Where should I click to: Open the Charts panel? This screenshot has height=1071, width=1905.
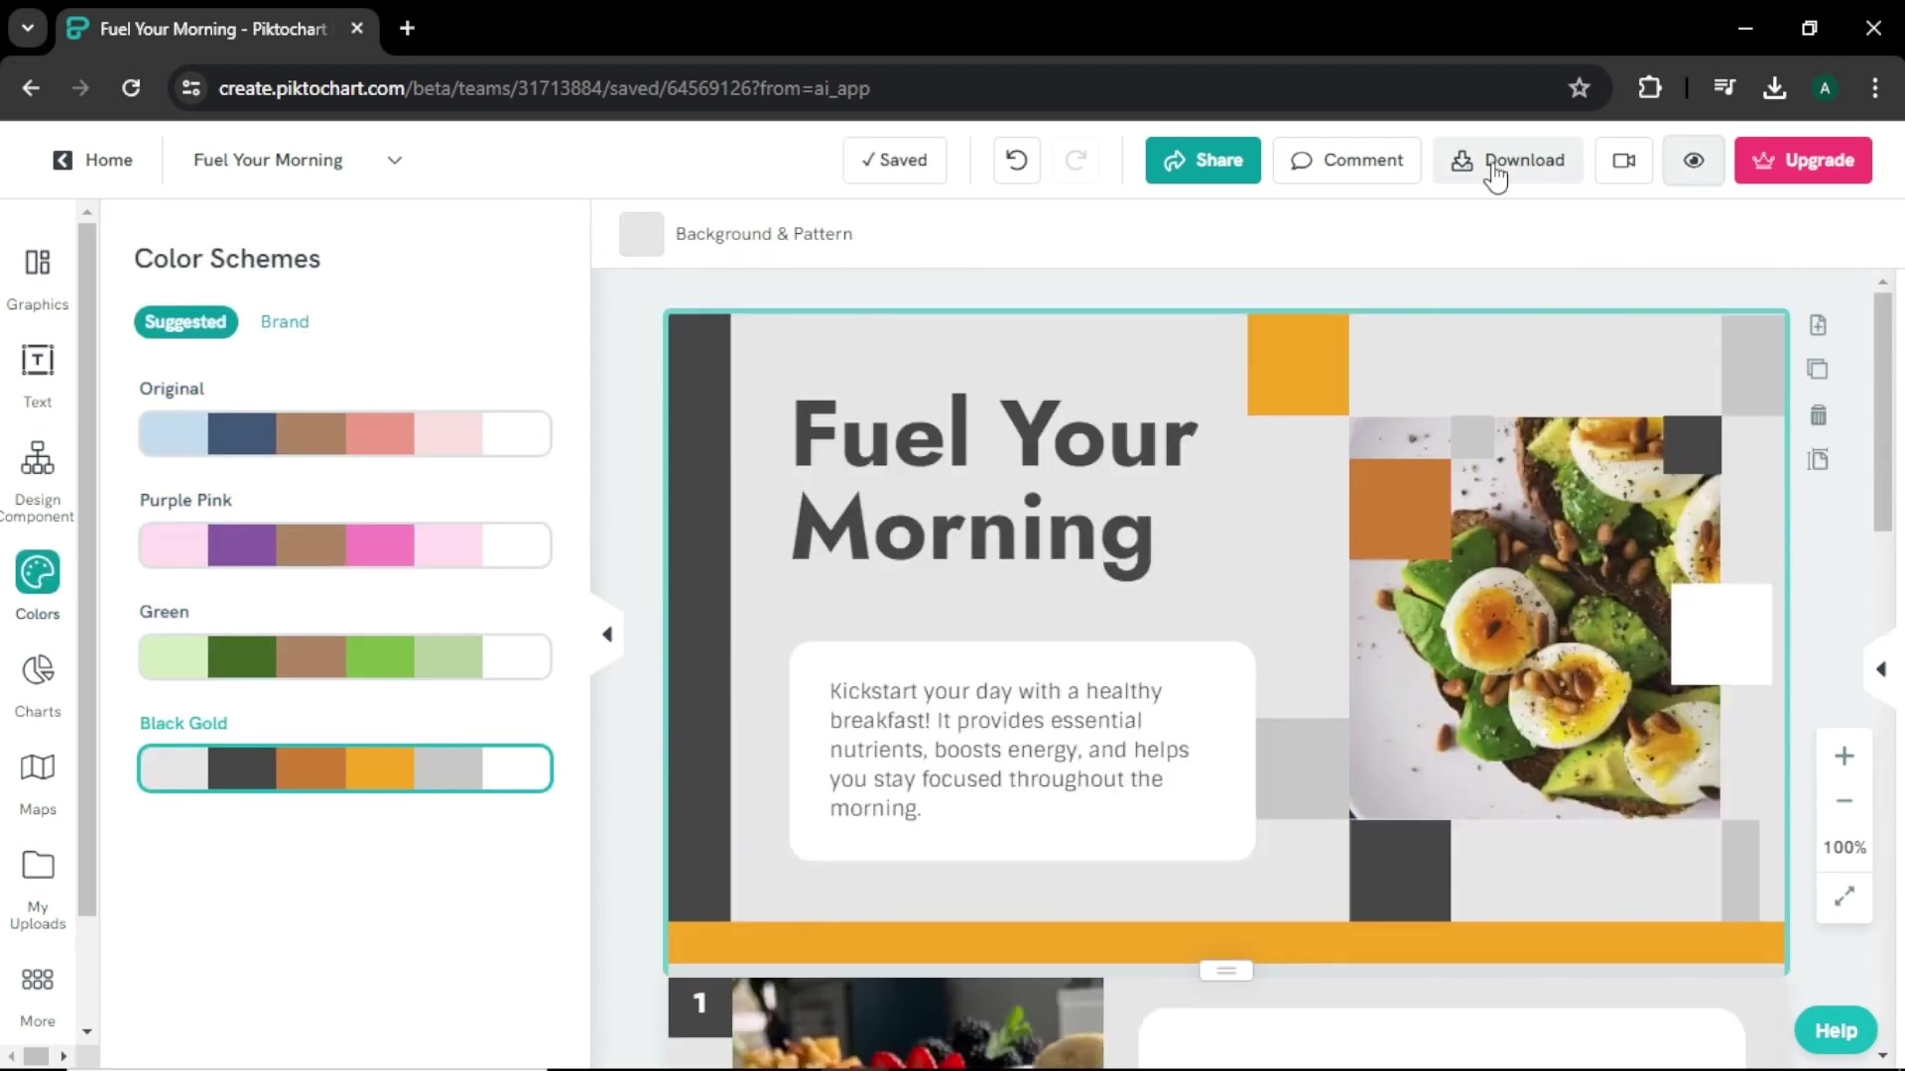pos(38,685)
